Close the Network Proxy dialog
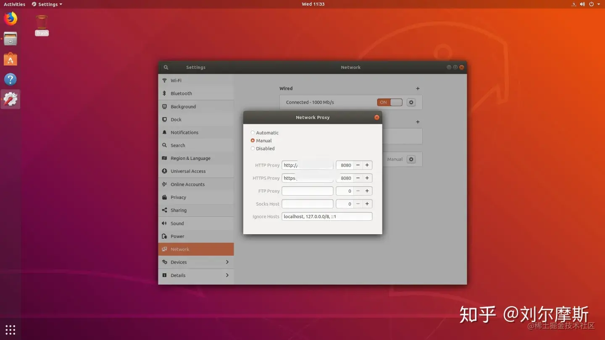 (377, 118)
